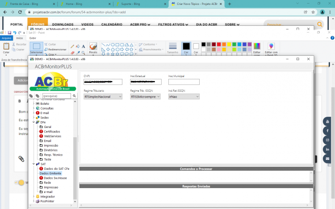Screen dimensions: 335x209
Task: Select Dados Sw.House tree item
Action: click(55, 178)
